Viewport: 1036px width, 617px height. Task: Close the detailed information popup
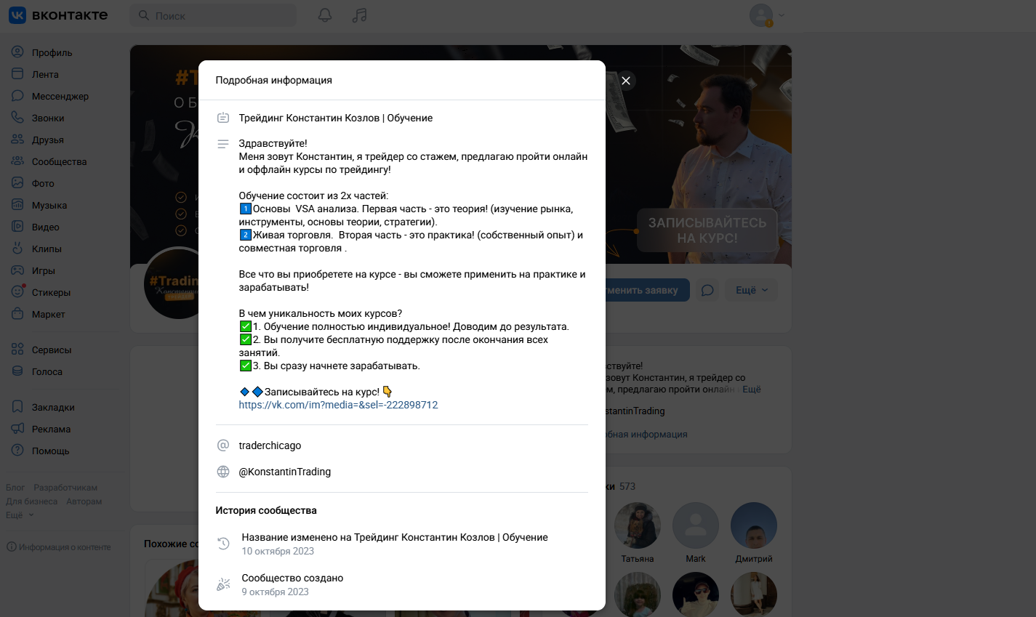pyautogui.click(x=626, y=81)
